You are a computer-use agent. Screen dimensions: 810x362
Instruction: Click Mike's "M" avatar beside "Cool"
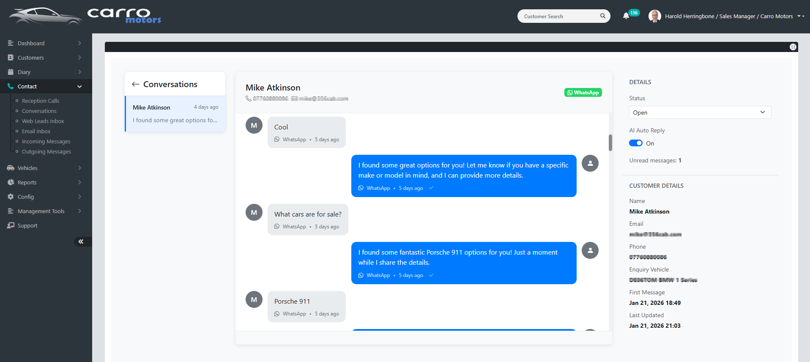[254, 126]
